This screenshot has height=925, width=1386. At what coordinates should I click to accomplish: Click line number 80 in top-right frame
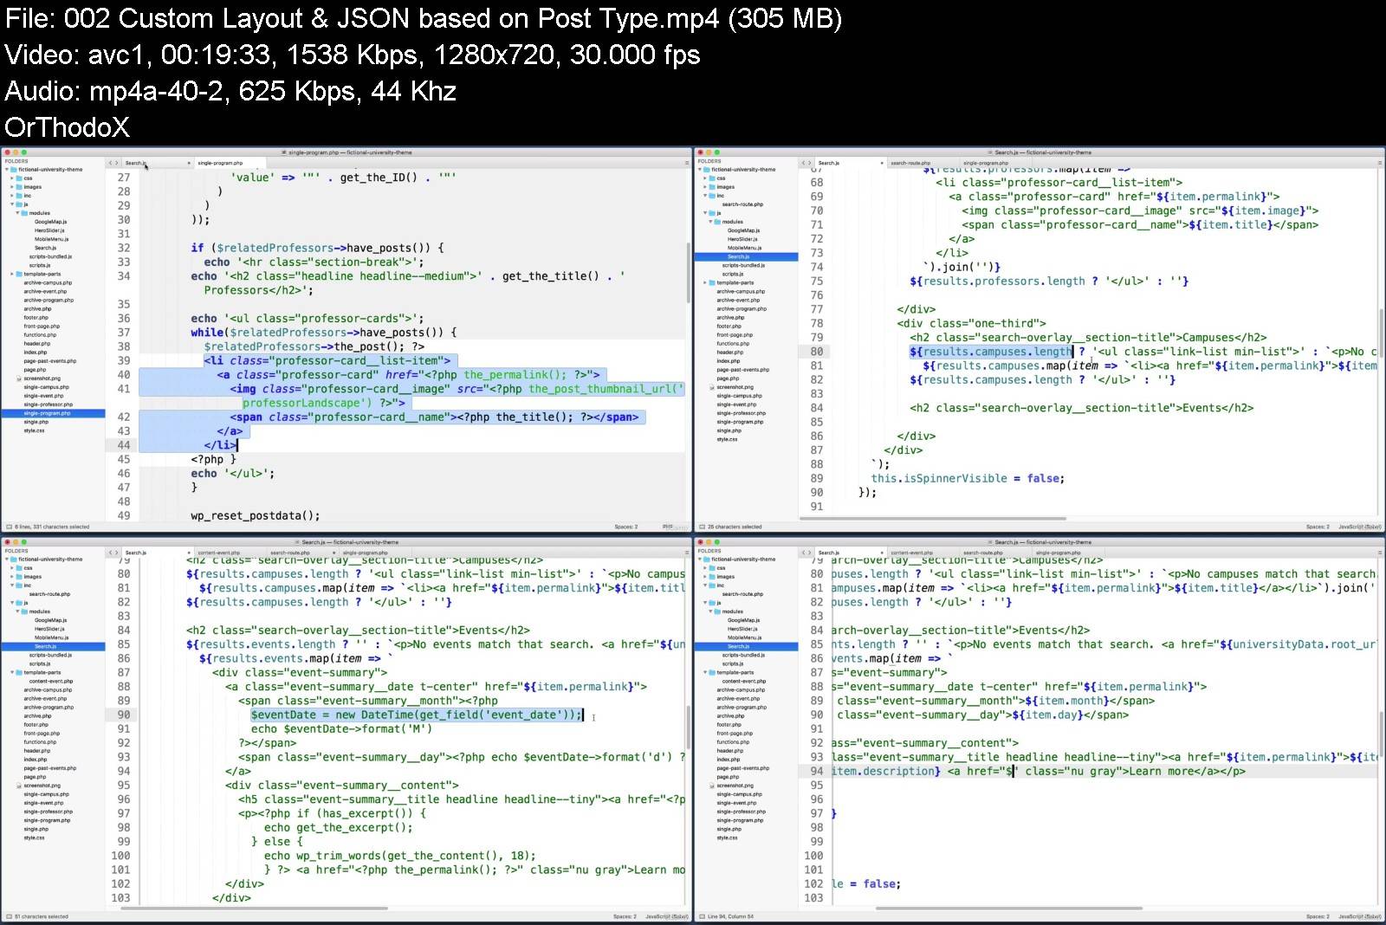click(817, 352)
